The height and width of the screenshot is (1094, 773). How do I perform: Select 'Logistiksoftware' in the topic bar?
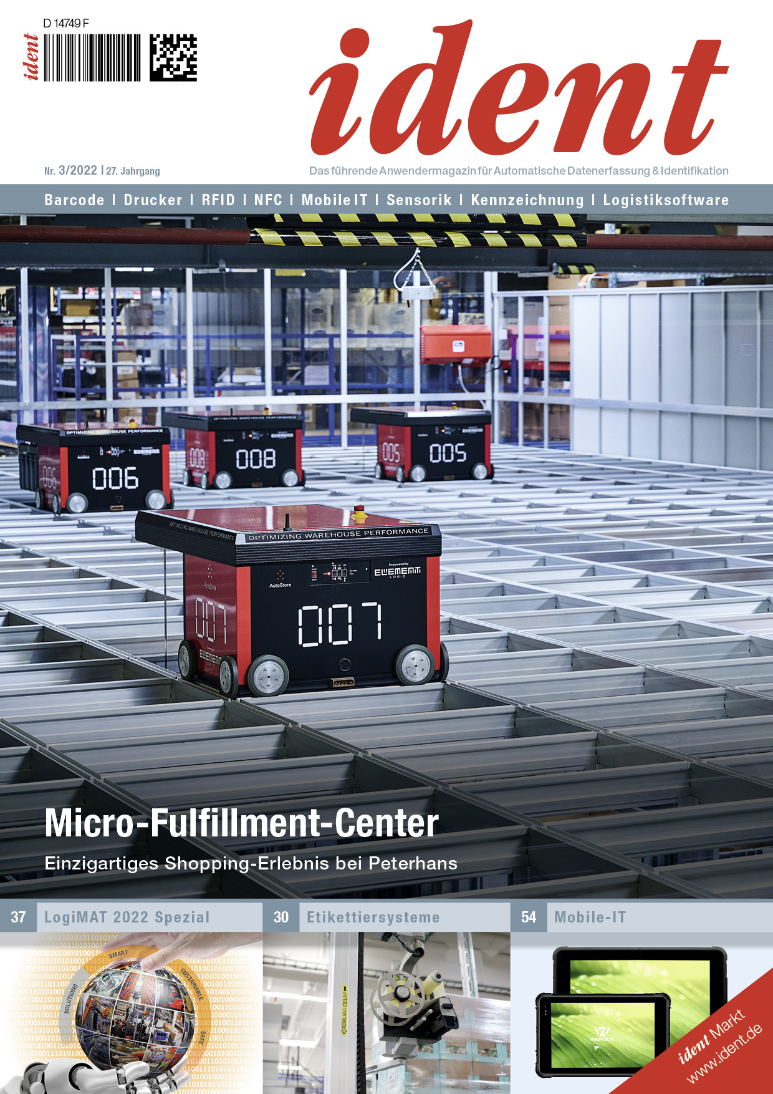pos(666,200)
